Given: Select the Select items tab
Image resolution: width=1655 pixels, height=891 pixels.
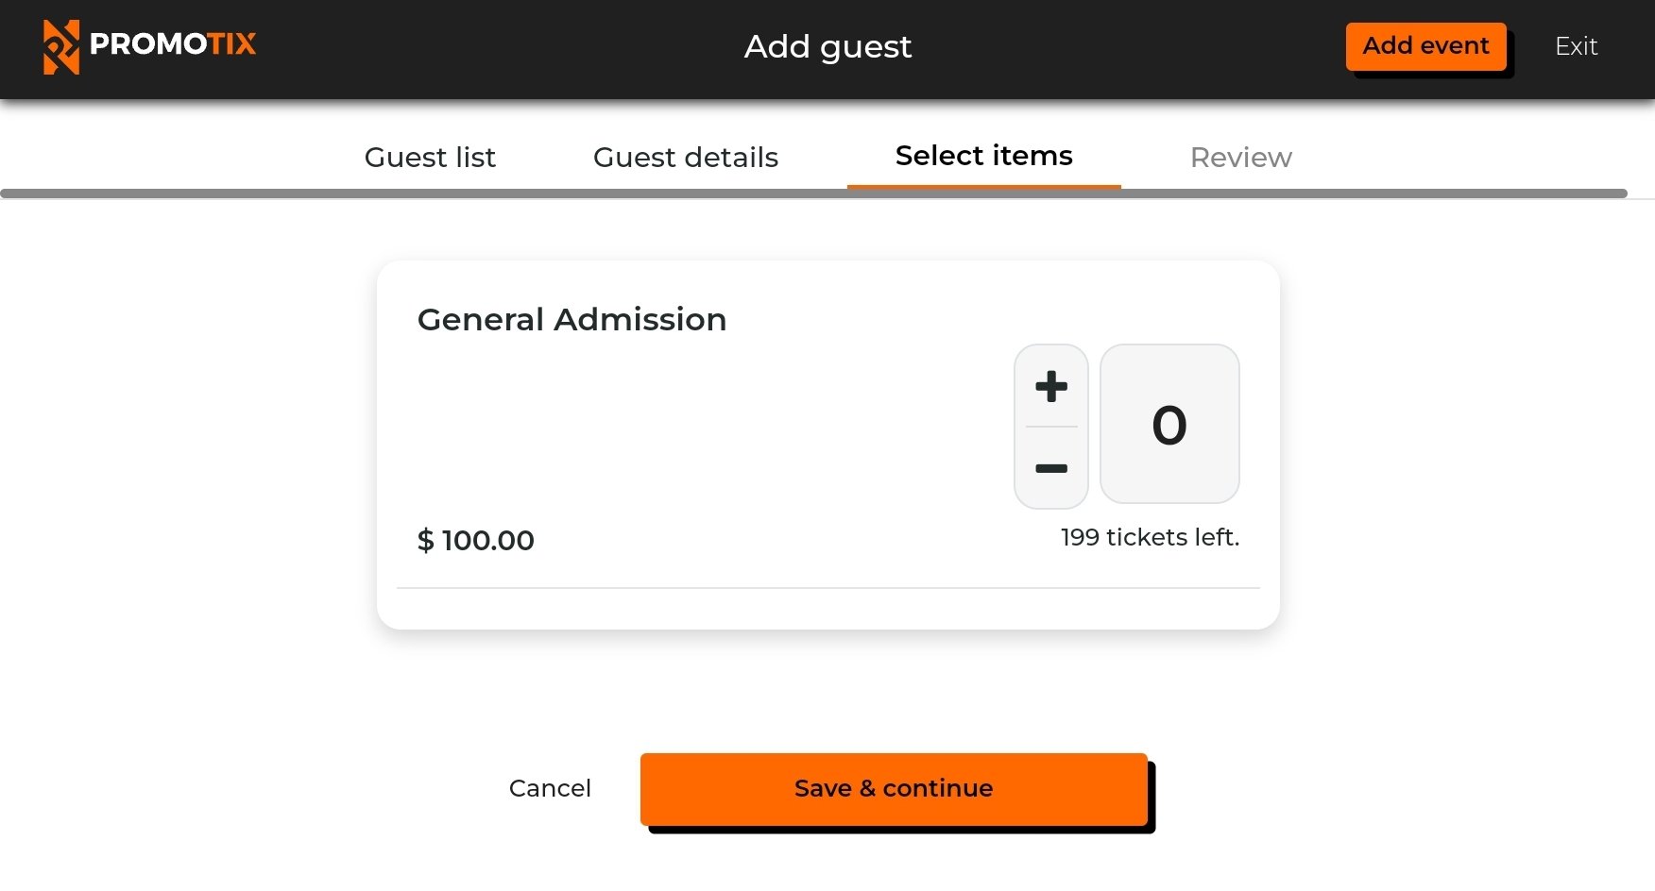Looking at the screenshot, I should coord(984,155).
